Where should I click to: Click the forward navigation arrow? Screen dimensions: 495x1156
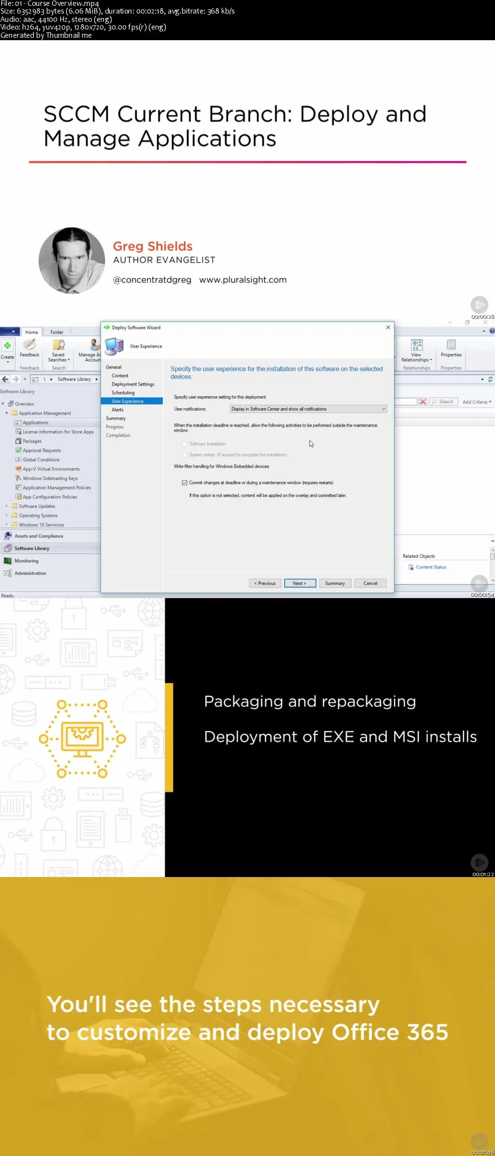15,379
